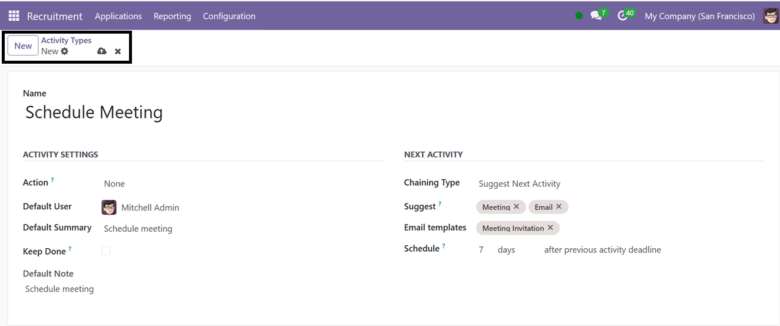
Task: Save record manually with cloud icon
Action: click(102, 51)
